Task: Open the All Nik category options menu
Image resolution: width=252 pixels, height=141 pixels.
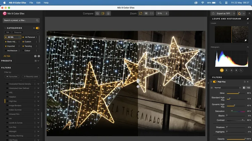Action: [x=19, y=37]
